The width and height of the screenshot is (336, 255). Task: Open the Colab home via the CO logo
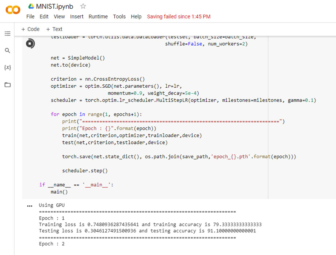pyautogui.click(x=12, y=10)
